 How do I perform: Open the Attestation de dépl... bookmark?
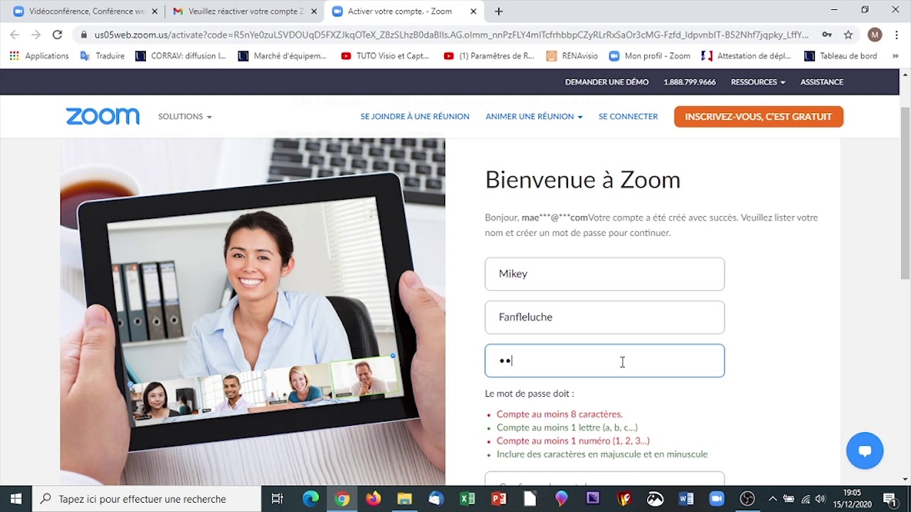[747, 55]
